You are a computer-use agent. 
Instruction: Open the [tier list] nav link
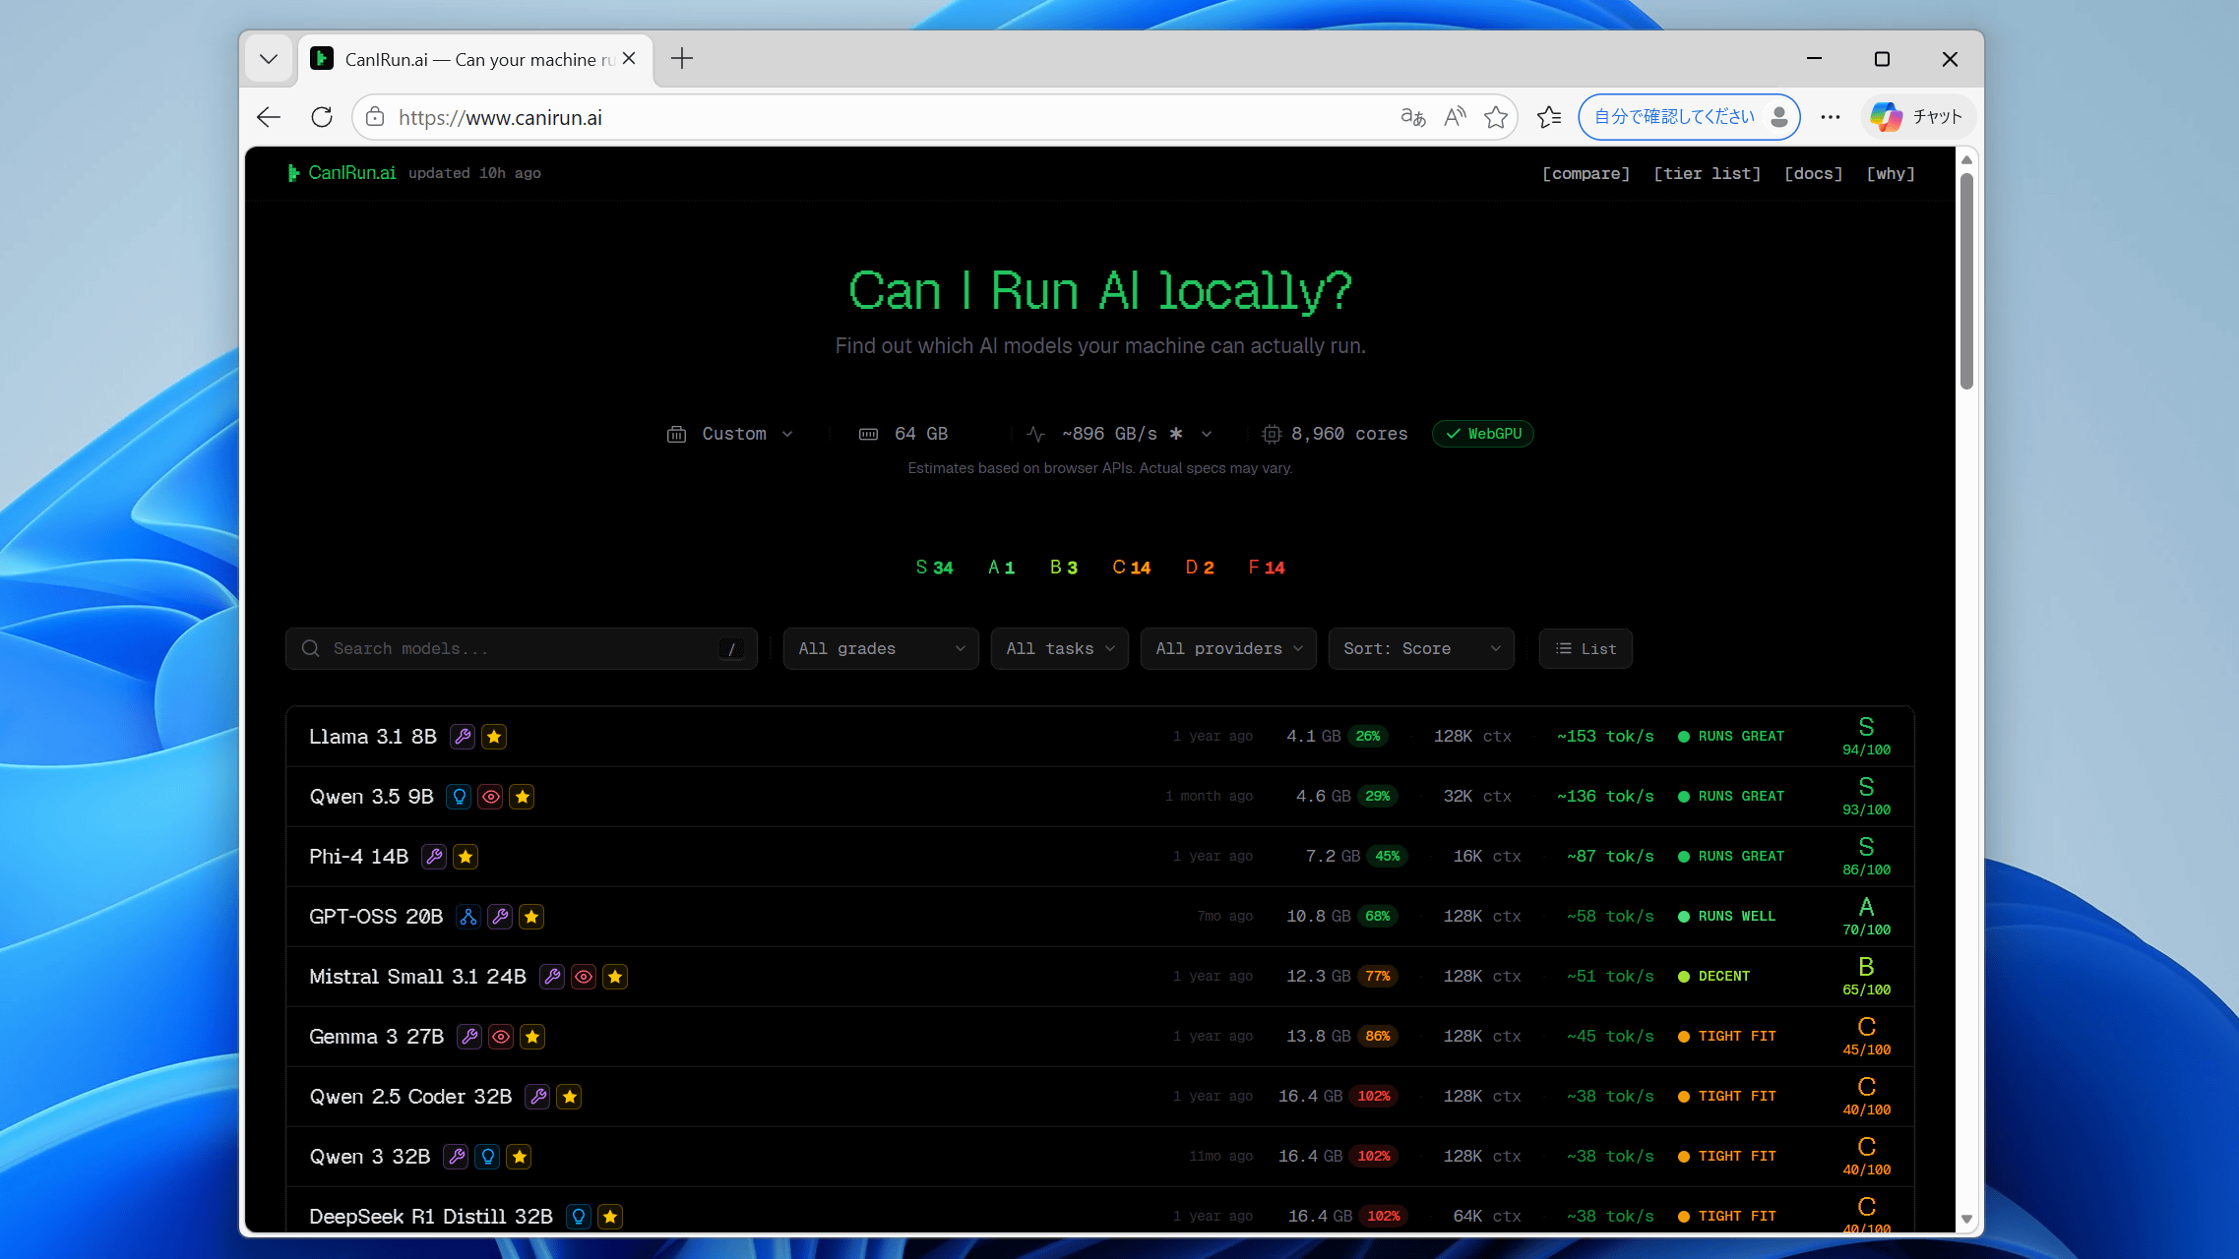click(x=1707, y=174)
